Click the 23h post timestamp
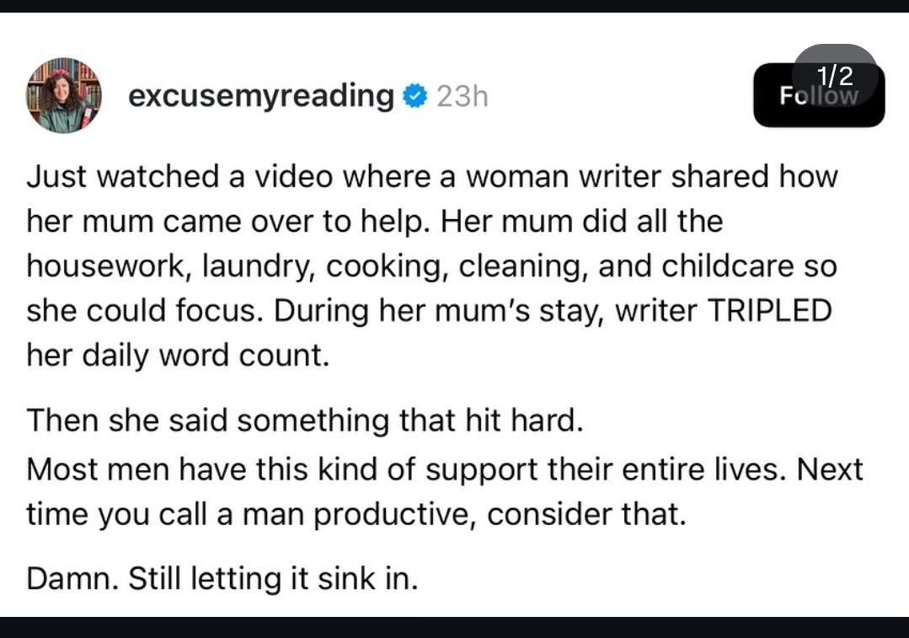The height and width of the screenshot is (638, 909). 463,98
